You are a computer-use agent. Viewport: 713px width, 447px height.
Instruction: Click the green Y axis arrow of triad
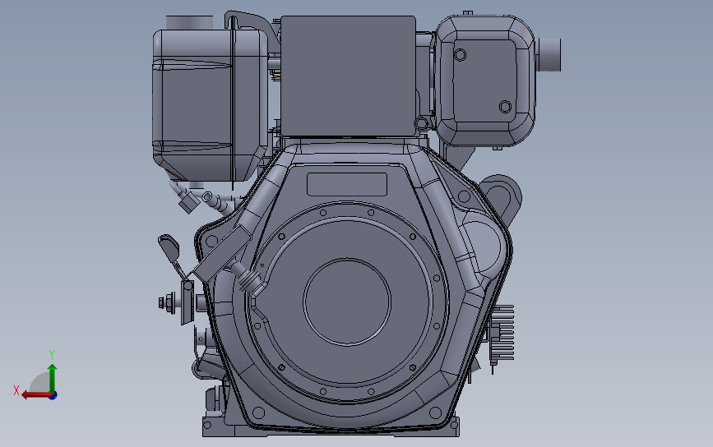pos(53,378)
